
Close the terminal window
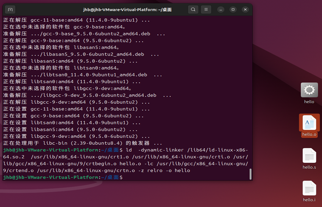(x=245, y=9)
